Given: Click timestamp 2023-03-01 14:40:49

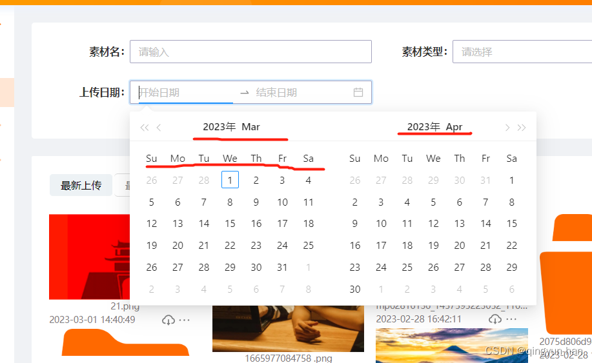Looking at the screenshot, I should (x=92, y=320).
